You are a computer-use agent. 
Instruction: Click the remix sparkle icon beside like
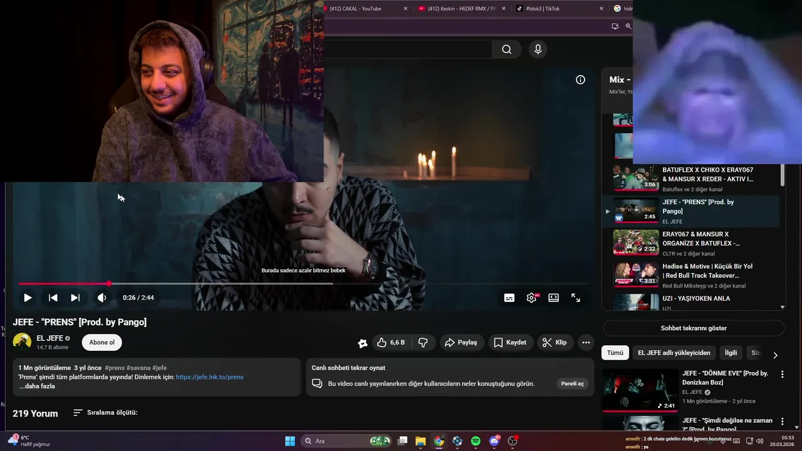(363, 343)
